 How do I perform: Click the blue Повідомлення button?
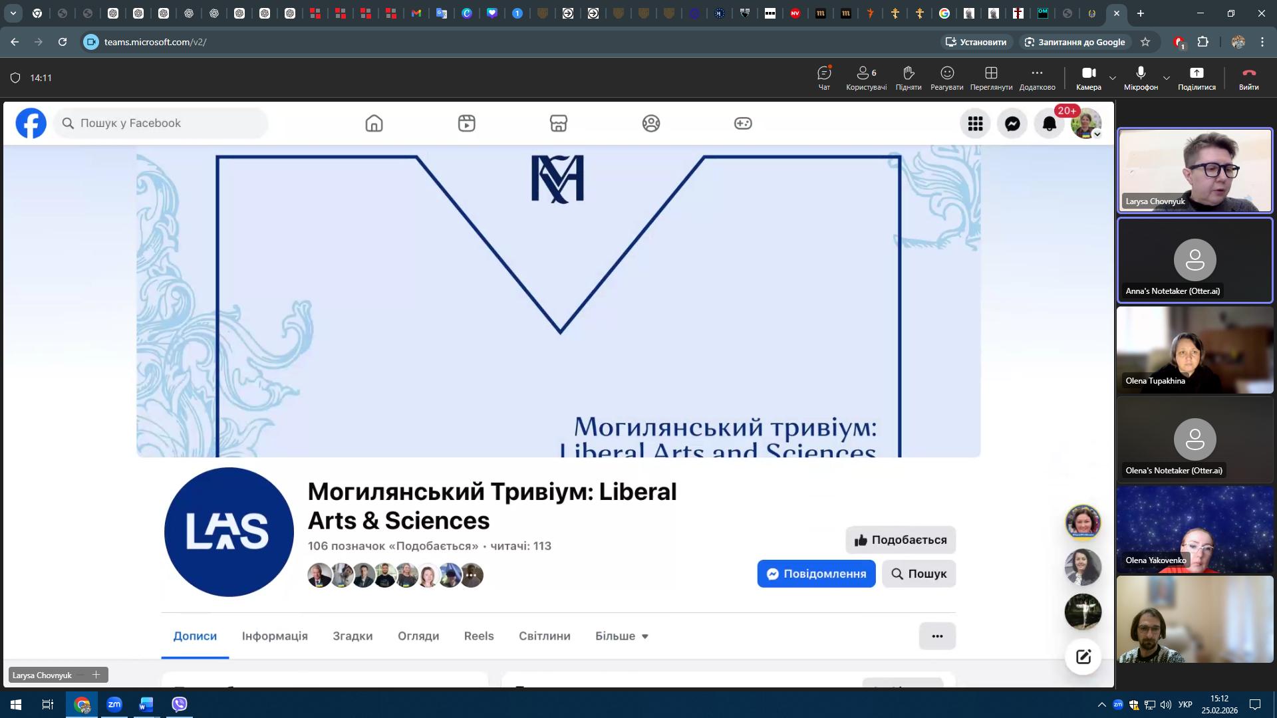815,574
